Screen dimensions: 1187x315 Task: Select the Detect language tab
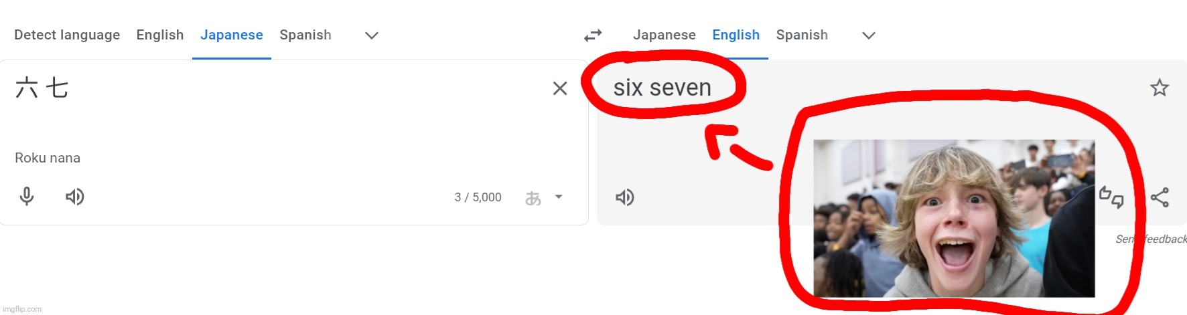click(x=67, y=35)
